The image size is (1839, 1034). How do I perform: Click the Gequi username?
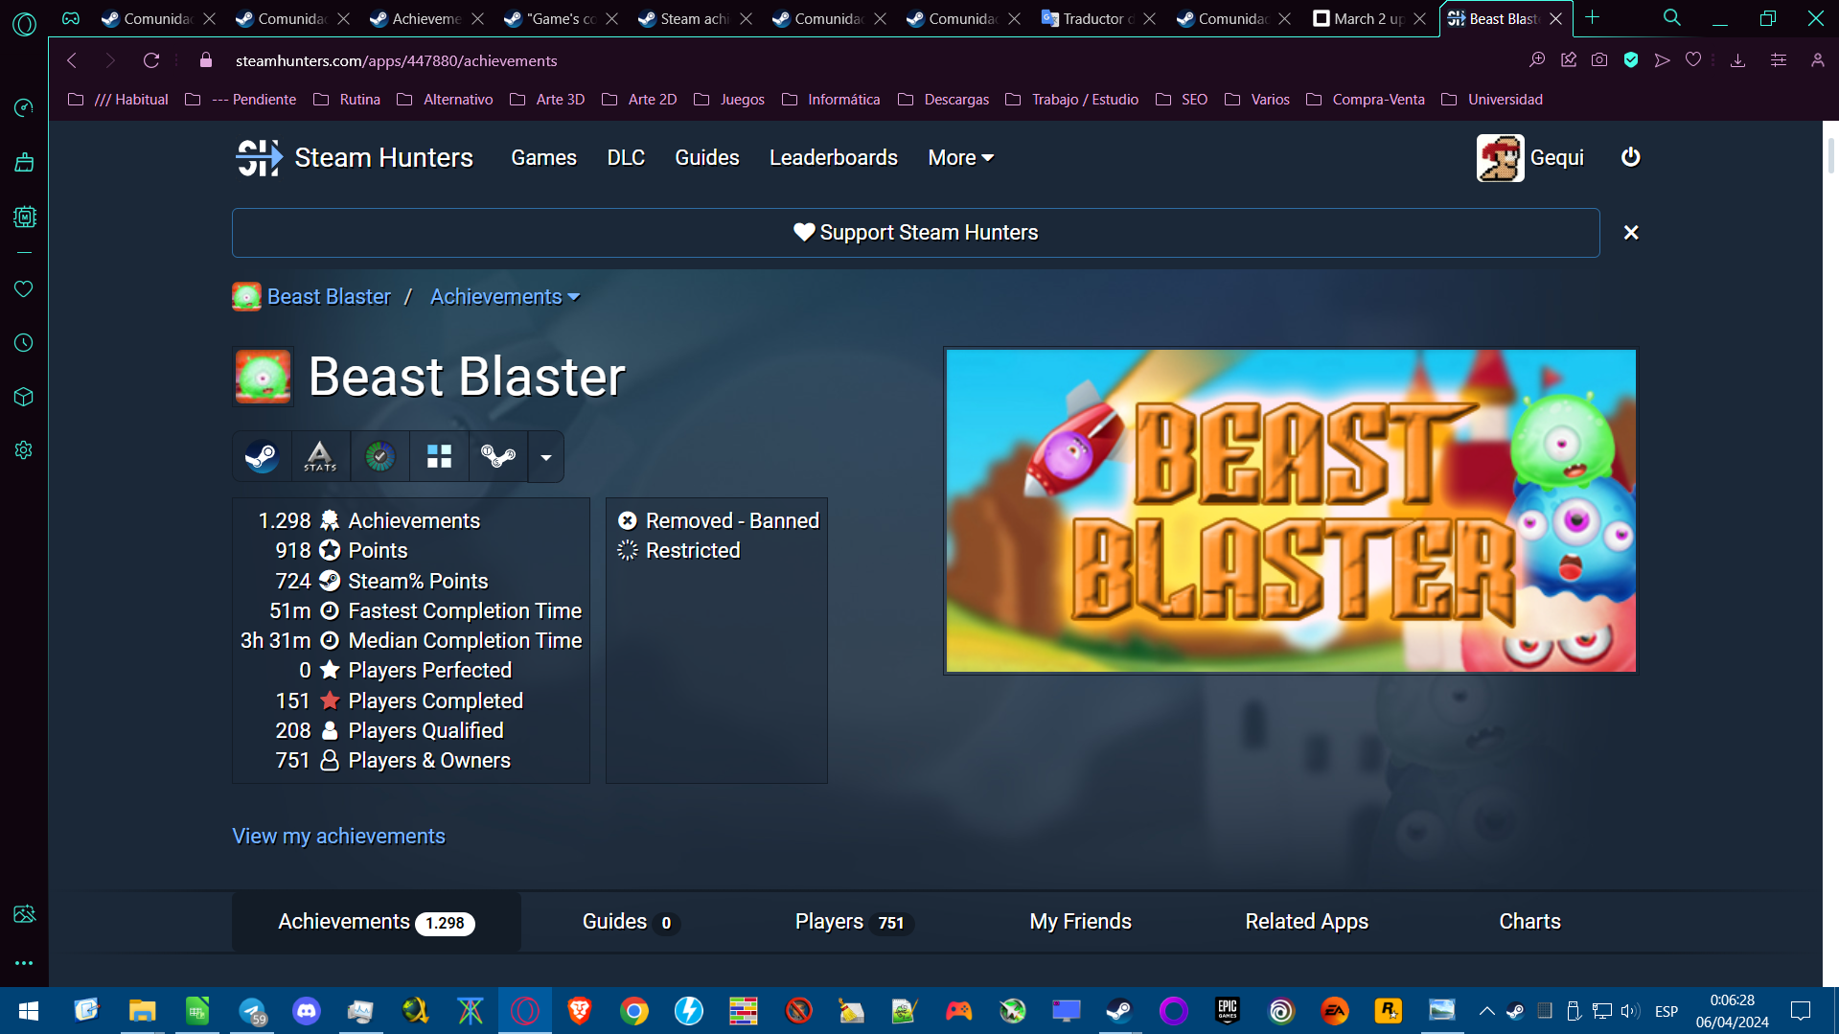(1556, 157)
